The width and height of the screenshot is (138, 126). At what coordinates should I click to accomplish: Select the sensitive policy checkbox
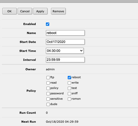(48, 99)
